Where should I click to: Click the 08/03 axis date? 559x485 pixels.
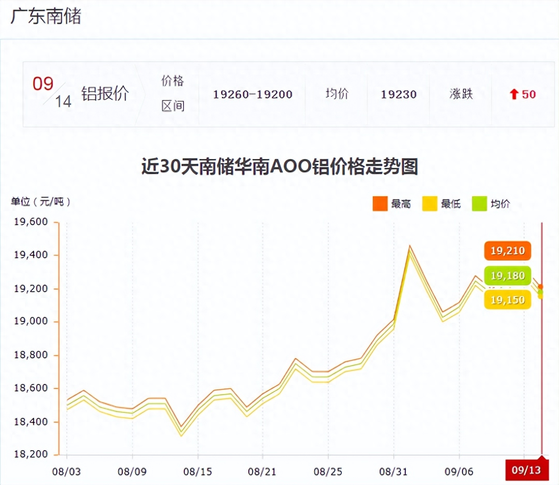[x=66, y=471]
